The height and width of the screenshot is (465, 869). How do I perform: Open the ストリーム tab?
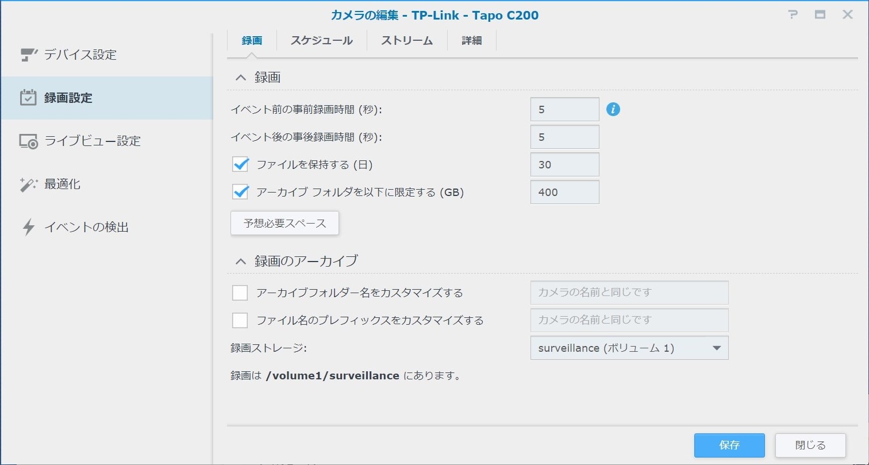coord(407,41)
